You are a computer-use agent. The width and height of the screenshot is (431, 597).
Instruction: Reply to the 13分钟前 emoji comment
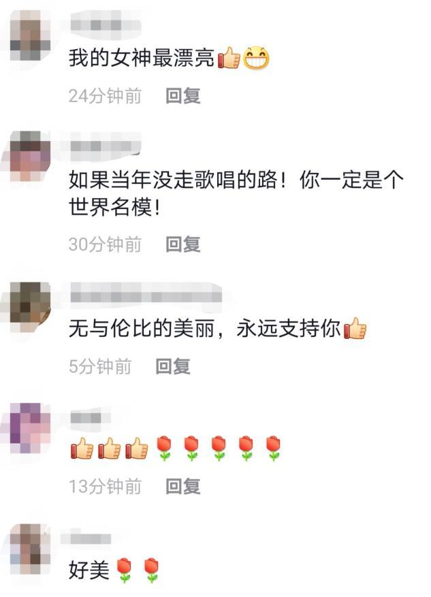tap(182, 486)
